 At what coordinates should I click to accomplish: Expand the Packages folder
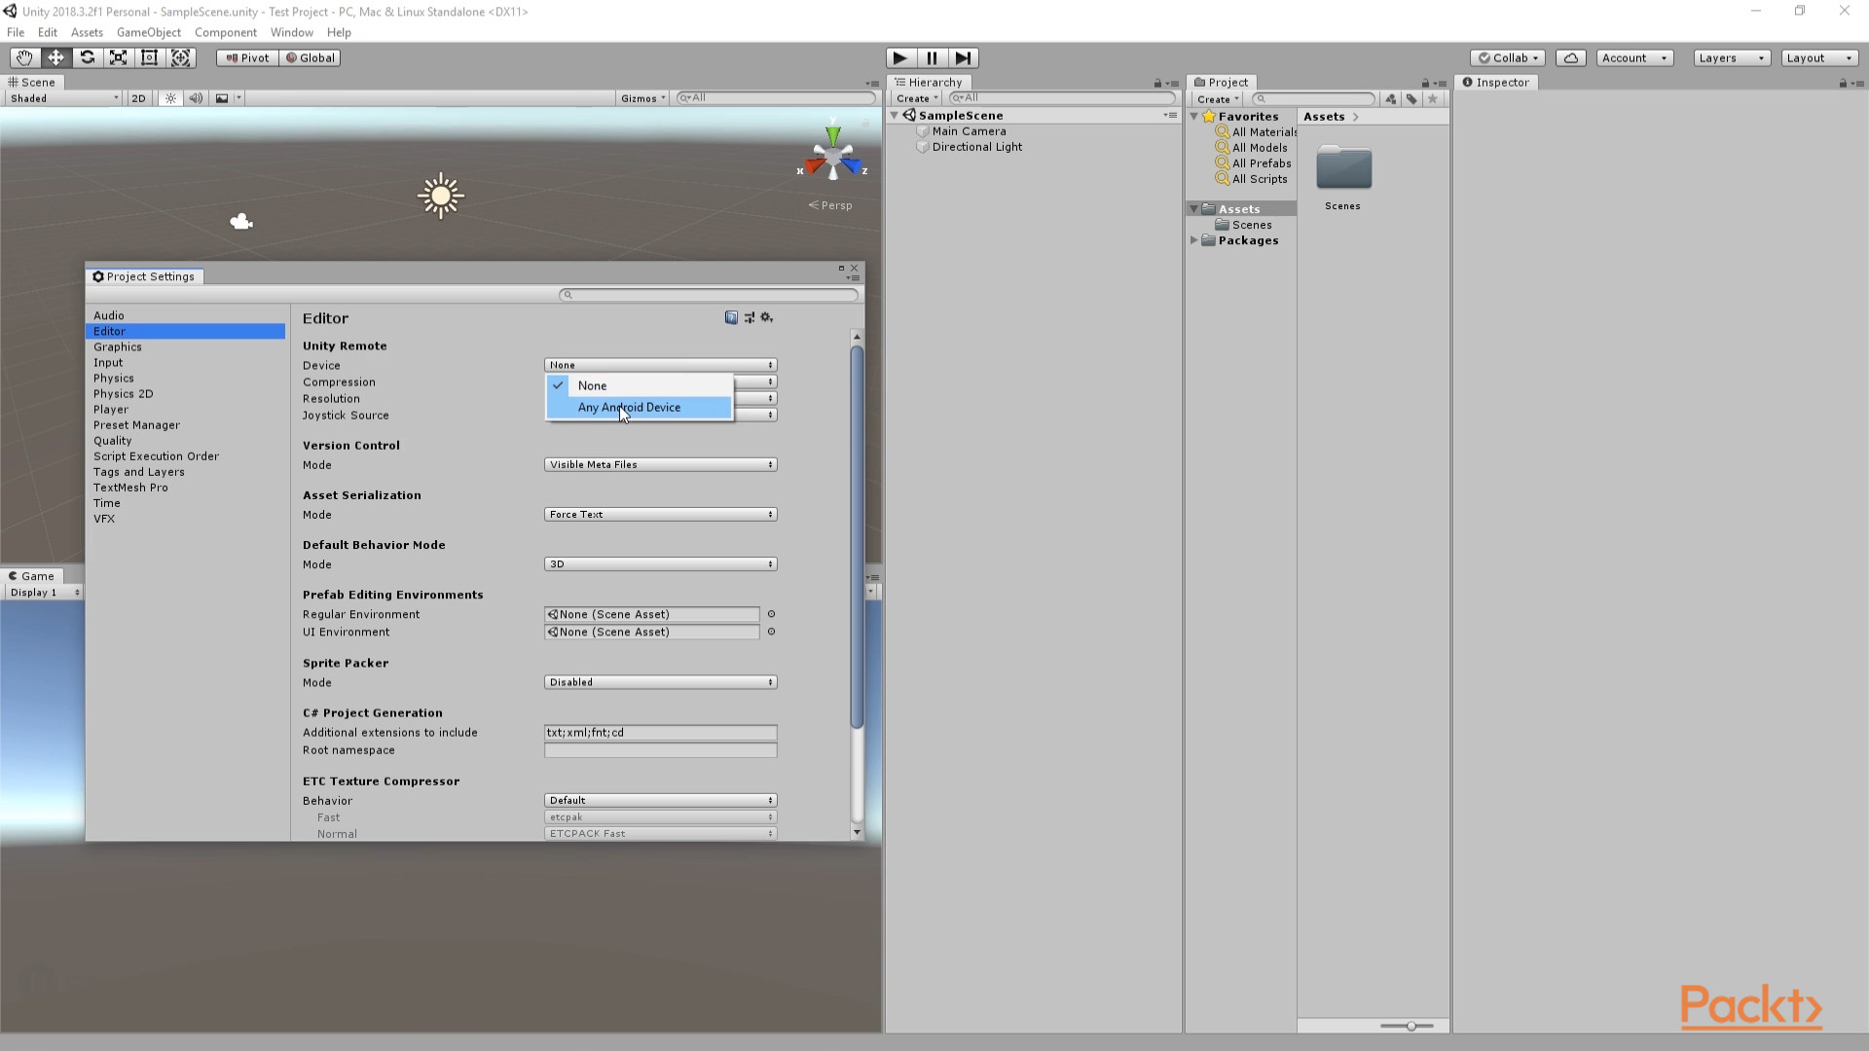[x=1194, y=240]
